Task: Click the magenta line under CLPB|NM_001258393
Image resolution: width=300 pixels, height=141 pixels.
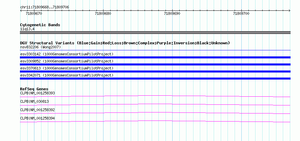Action: click(155, 96)
